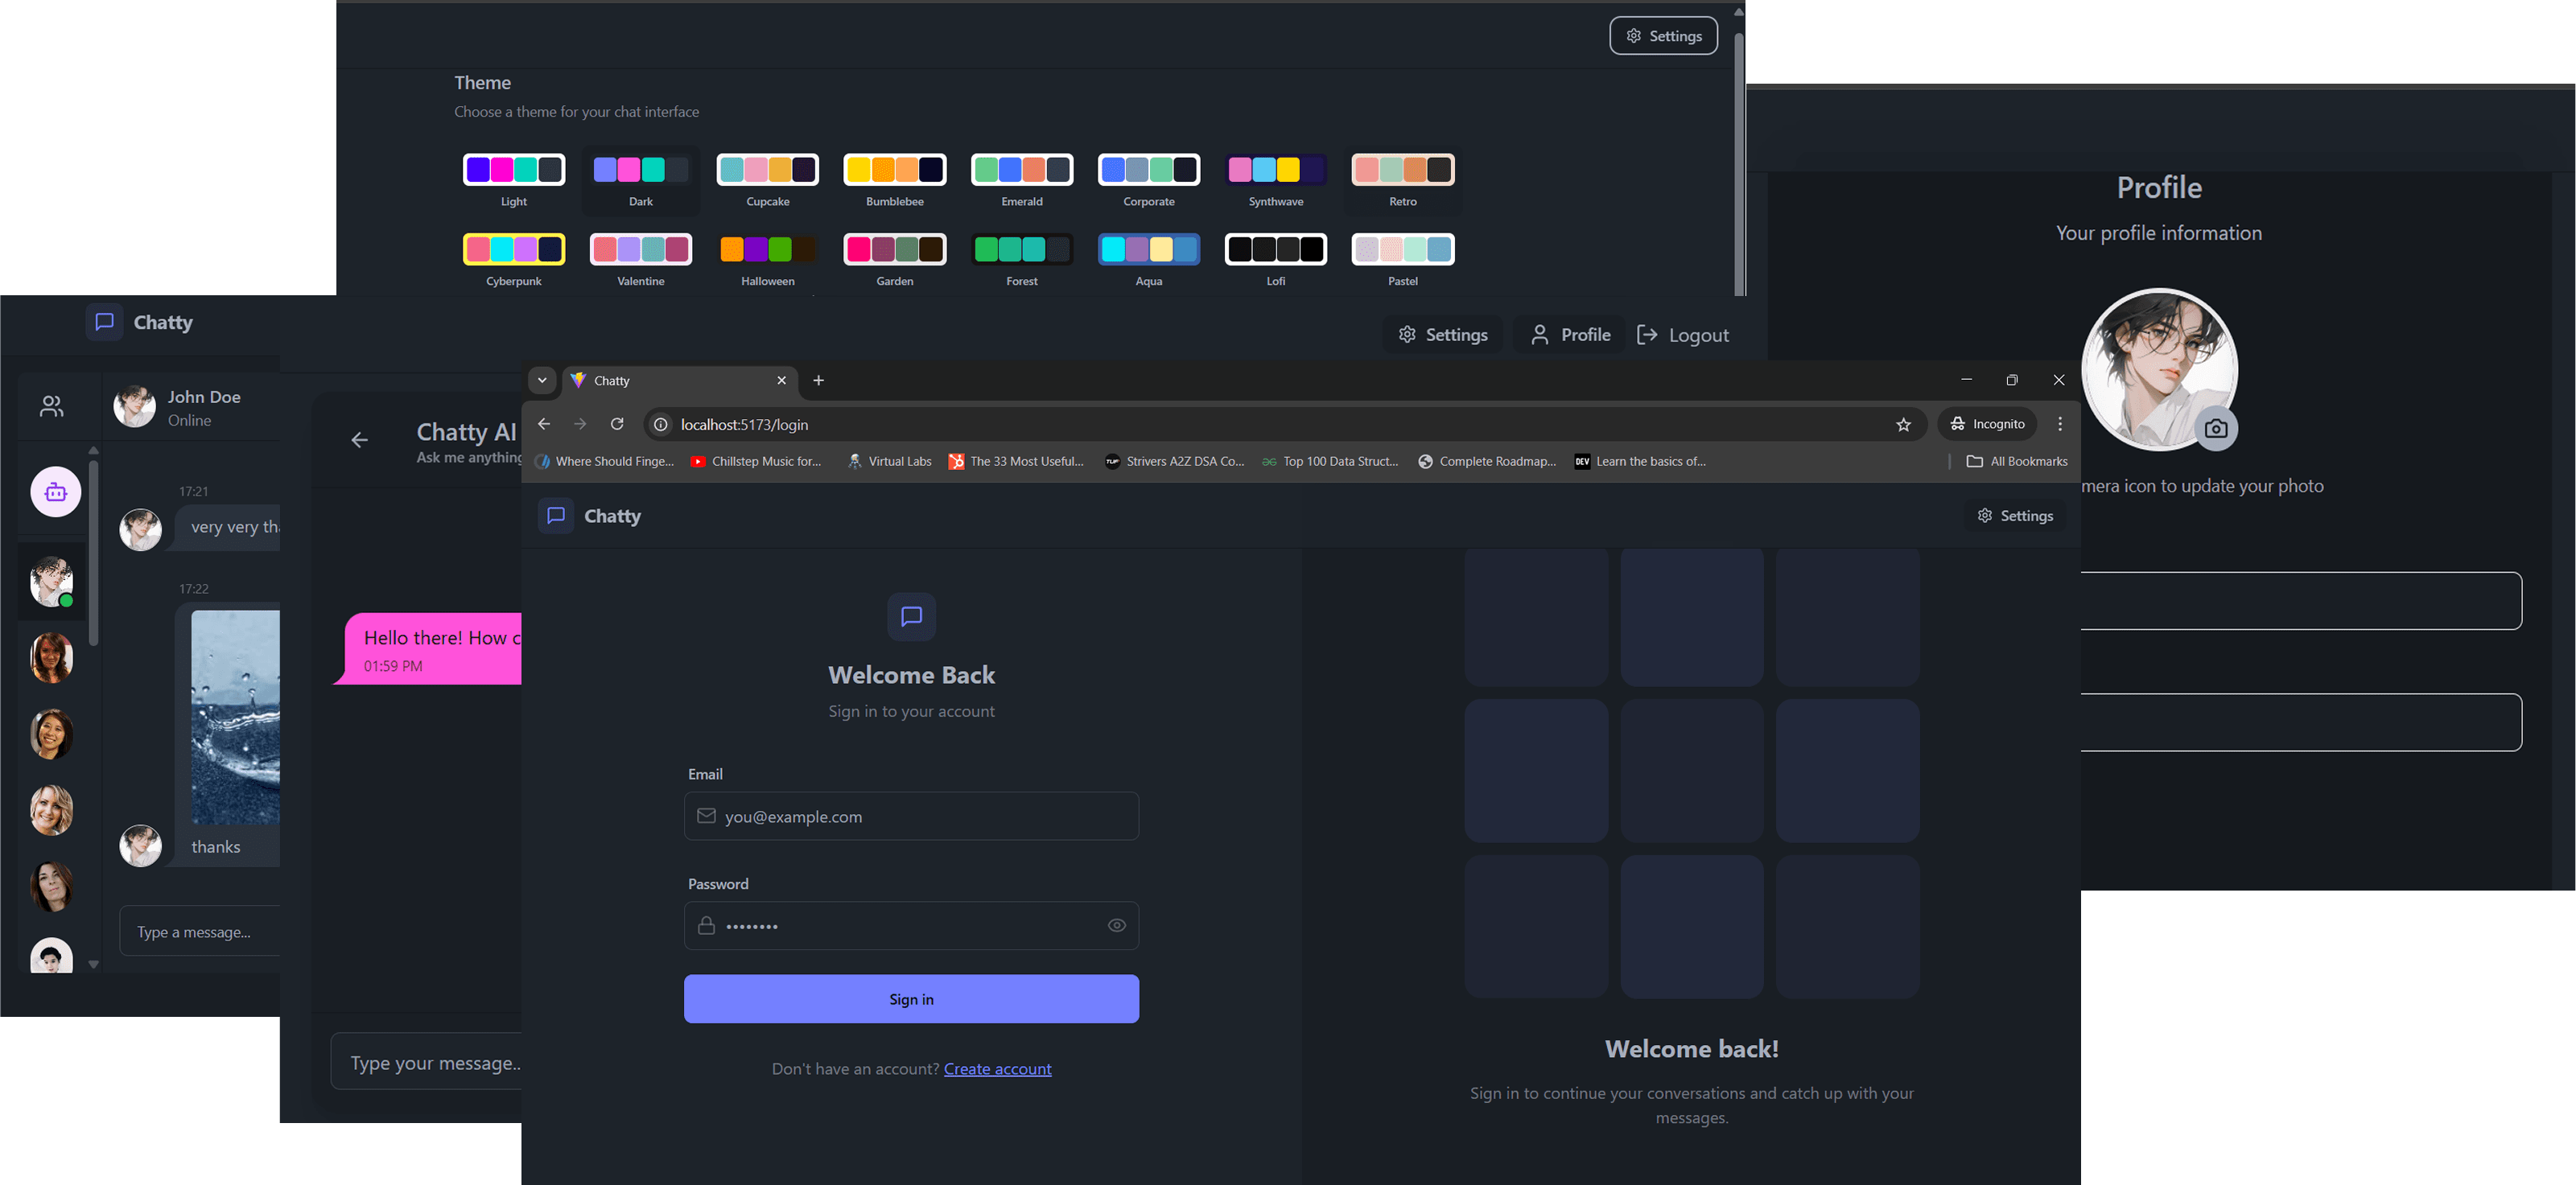The image size is (2576, 1185).
Task: Open Profile from the navigation bar
Action: pyautogui.click(x=1570, y=335)
